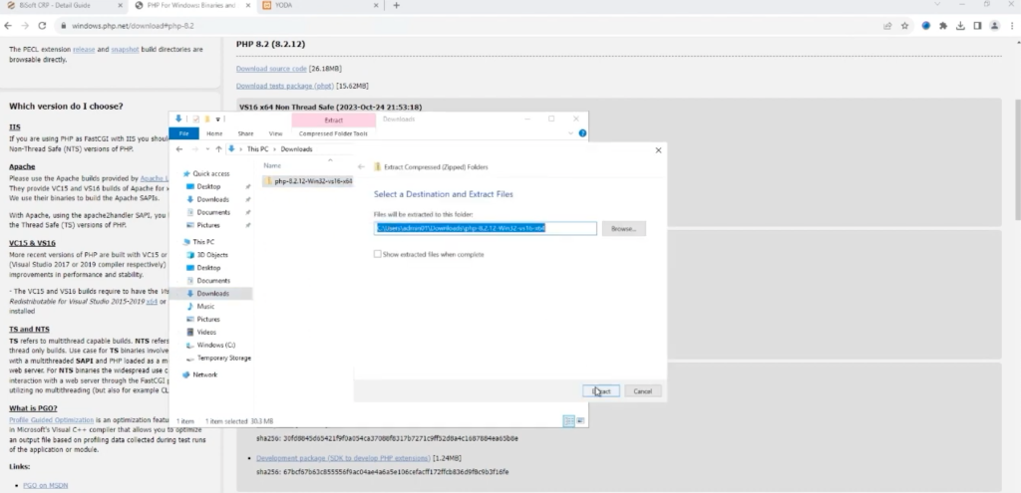Open Chrome downloads icon in toolbar

point(960,26)
